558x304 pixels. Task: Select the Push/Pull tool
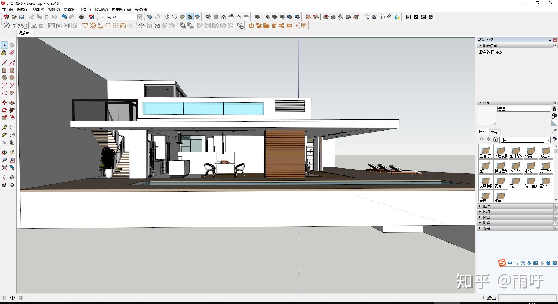[12, 103]
